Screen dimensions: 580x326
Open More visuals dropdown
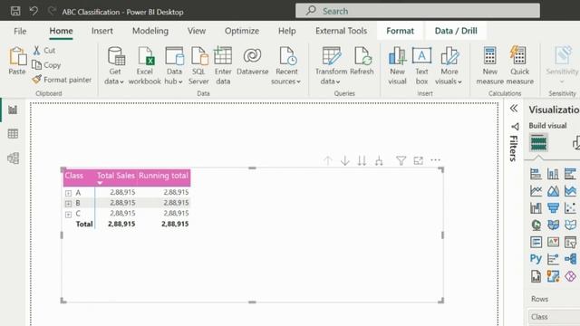pos(449,66)
